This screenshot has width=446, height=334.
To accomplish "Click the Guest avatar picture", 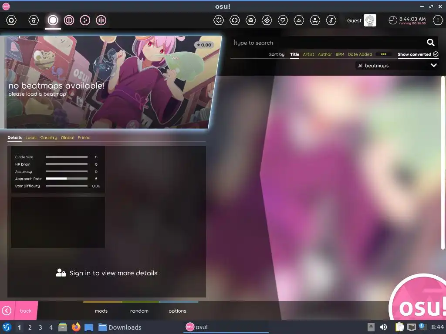I will 370,20.
